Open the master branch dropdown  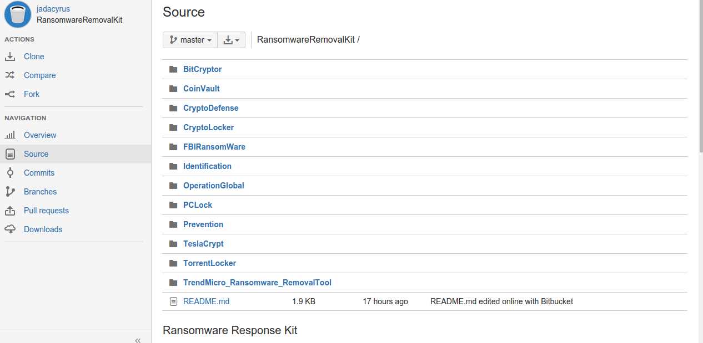(190, 40)
